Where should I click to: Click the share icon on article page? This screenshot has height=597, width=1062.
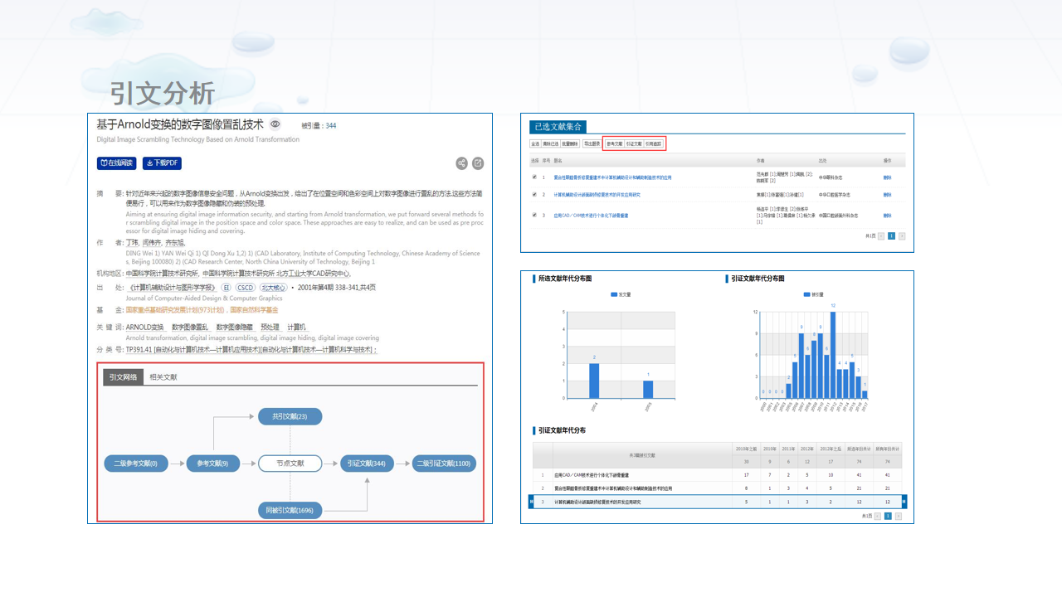tap(462, 163)
